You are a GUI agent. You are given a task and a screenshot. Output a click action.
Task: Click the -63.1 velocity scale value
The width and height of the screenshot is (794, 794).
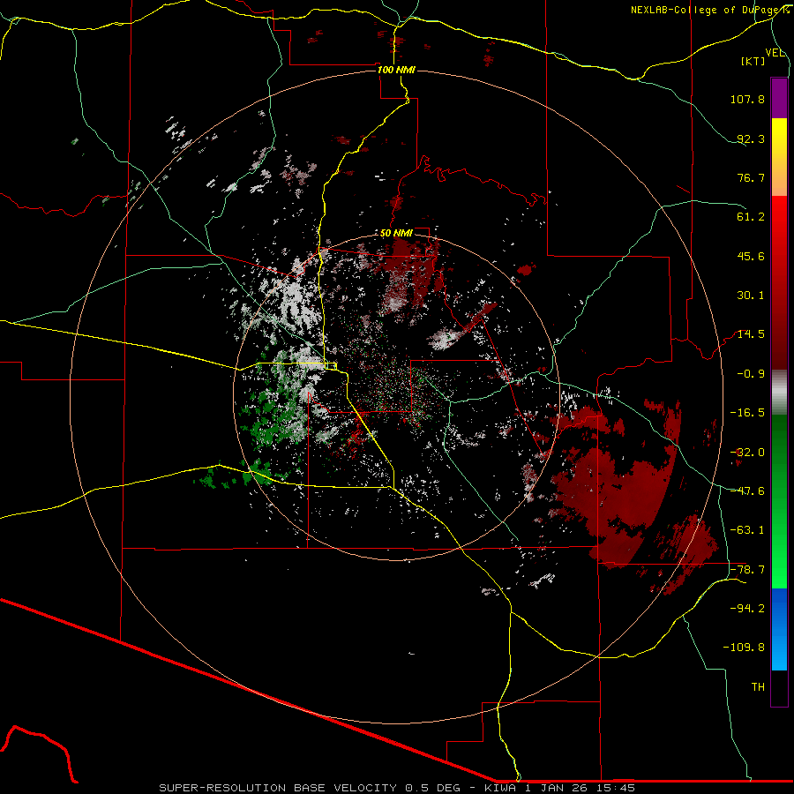point(747,530)
